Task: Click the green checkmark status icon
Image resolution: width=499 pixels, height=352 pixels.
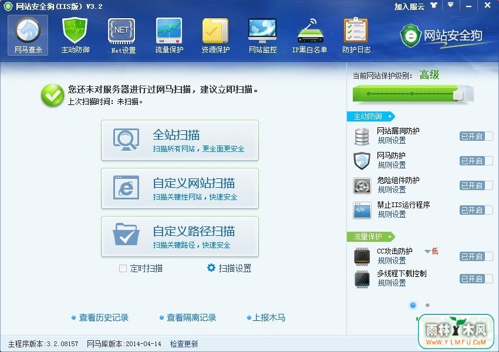Action: click(52, 95)
